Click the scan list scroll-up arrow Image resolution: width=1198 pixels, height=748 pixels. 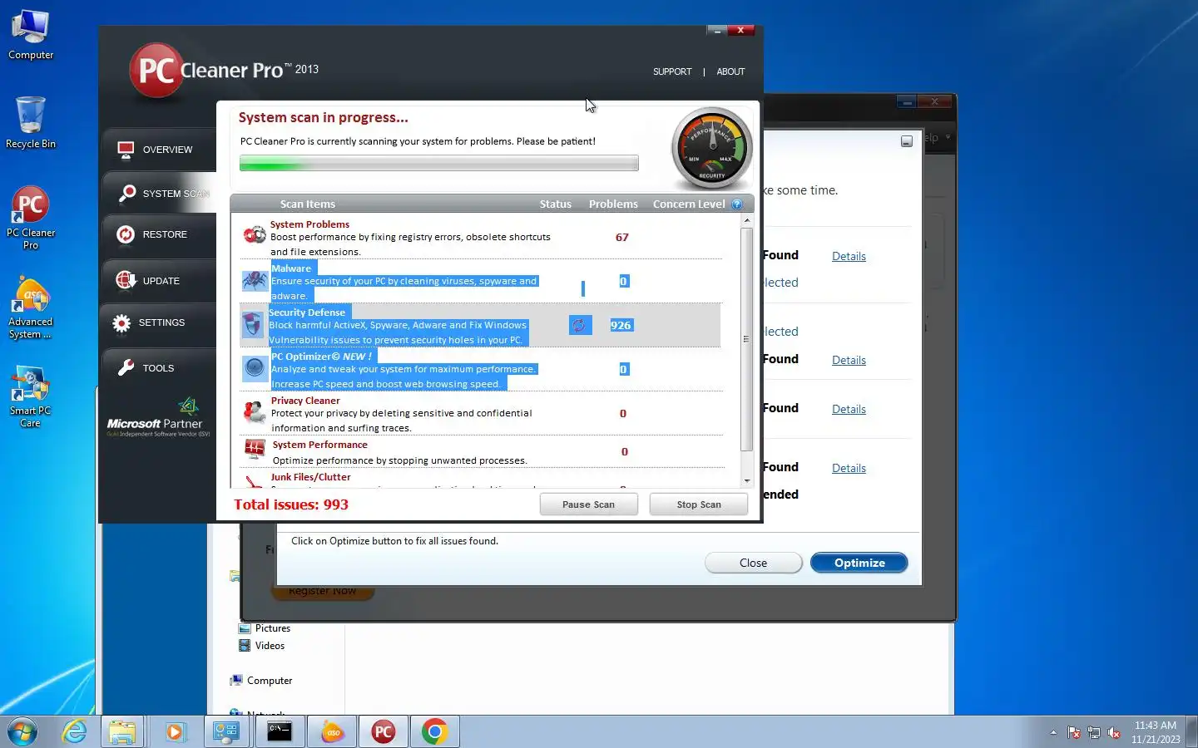tap(746, 221)
